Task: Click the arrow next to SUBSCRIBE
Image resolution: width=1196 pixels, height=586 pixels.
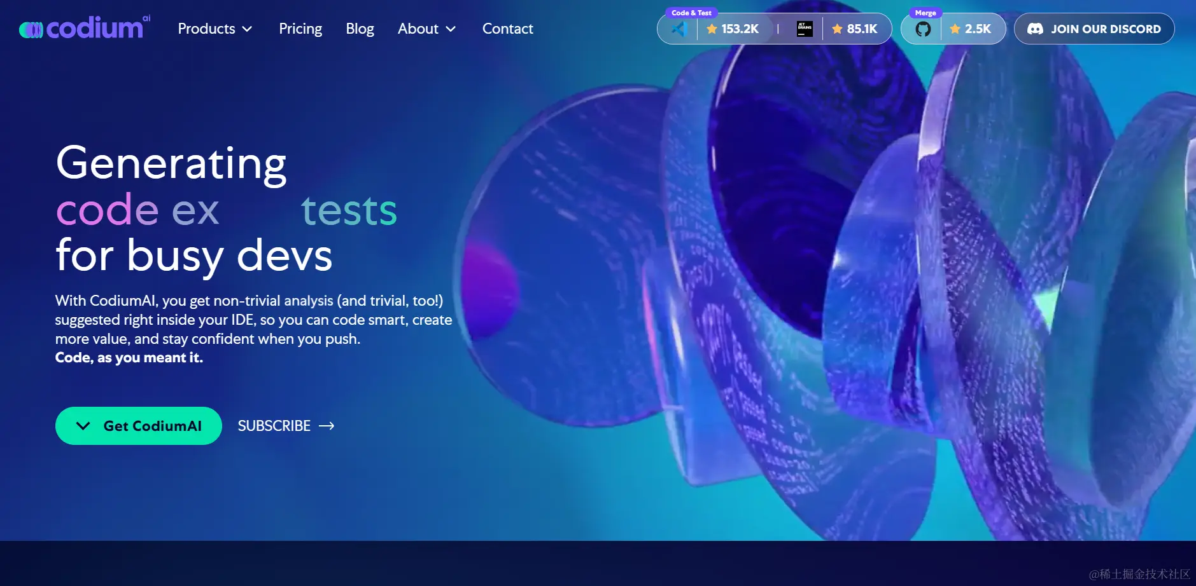Action: [x=327, y=426]
